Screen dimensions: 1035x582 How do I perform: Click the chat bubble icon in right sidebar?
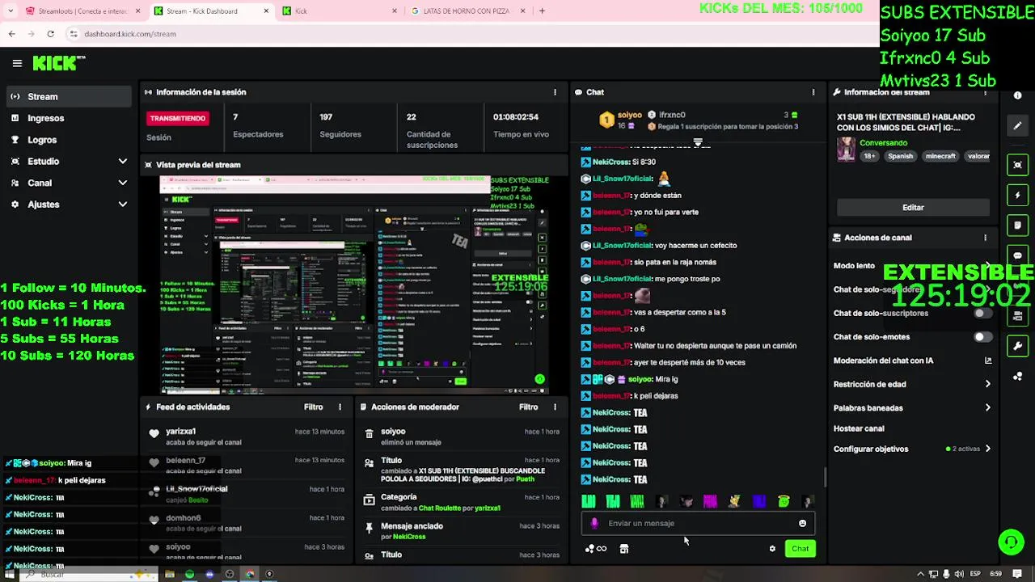pos(1018,255)
